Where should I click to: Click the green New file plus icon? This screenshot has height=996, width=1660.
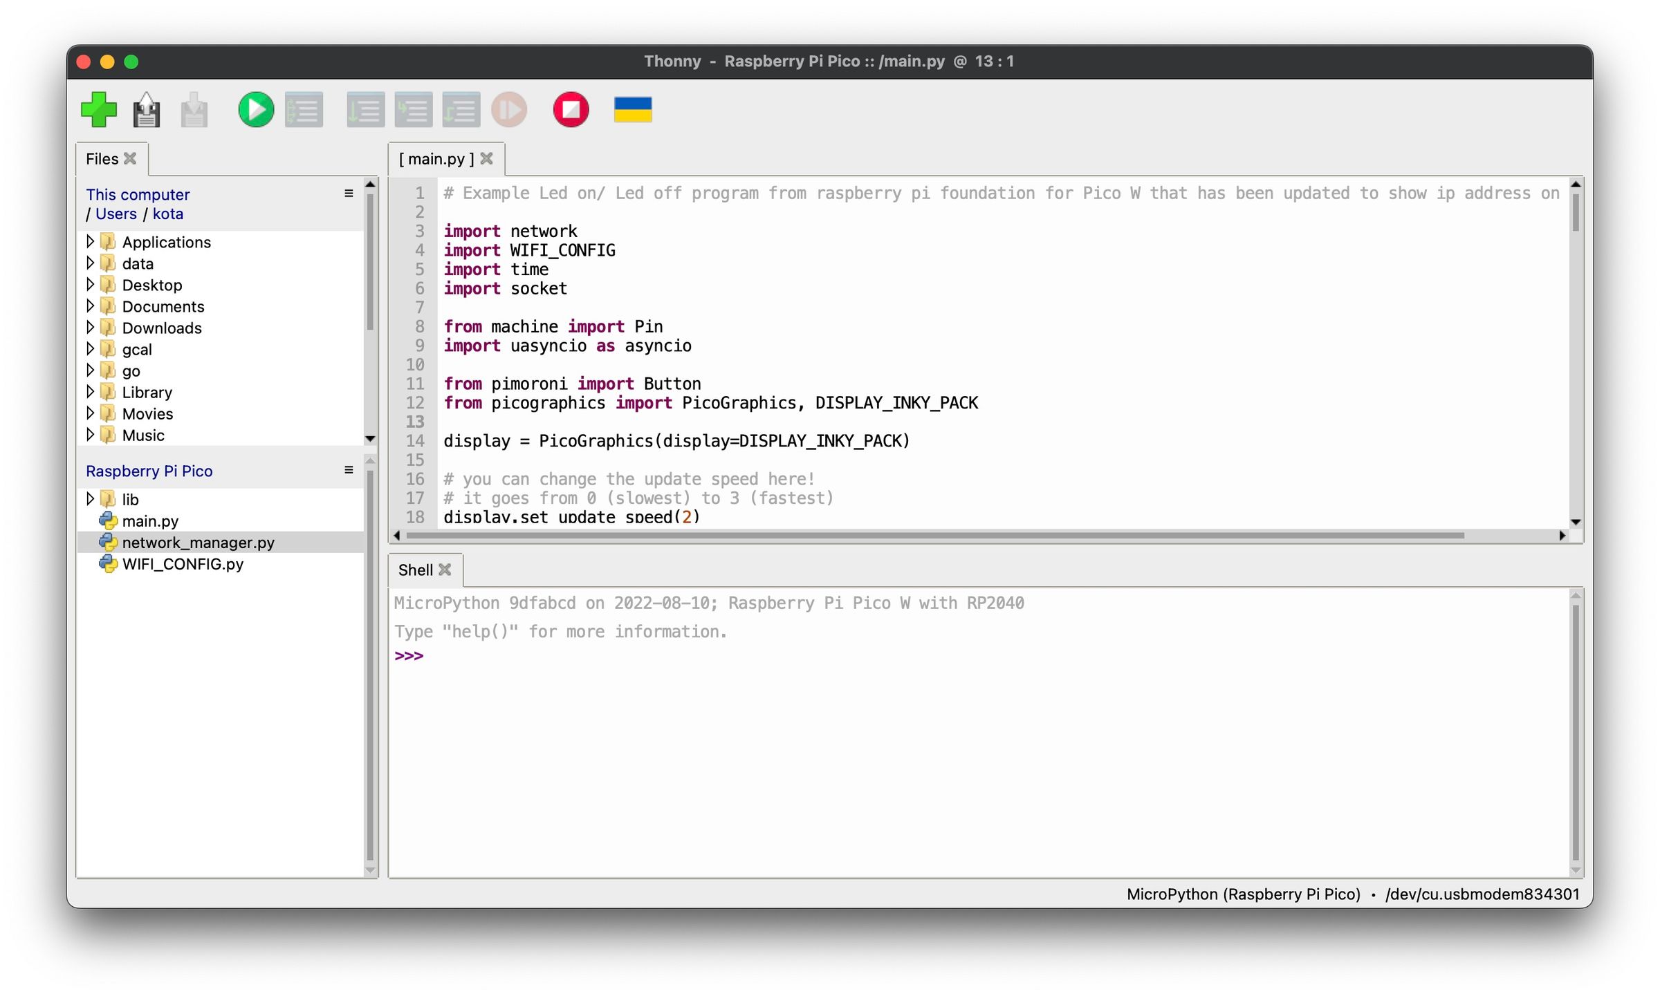[98, 110]
